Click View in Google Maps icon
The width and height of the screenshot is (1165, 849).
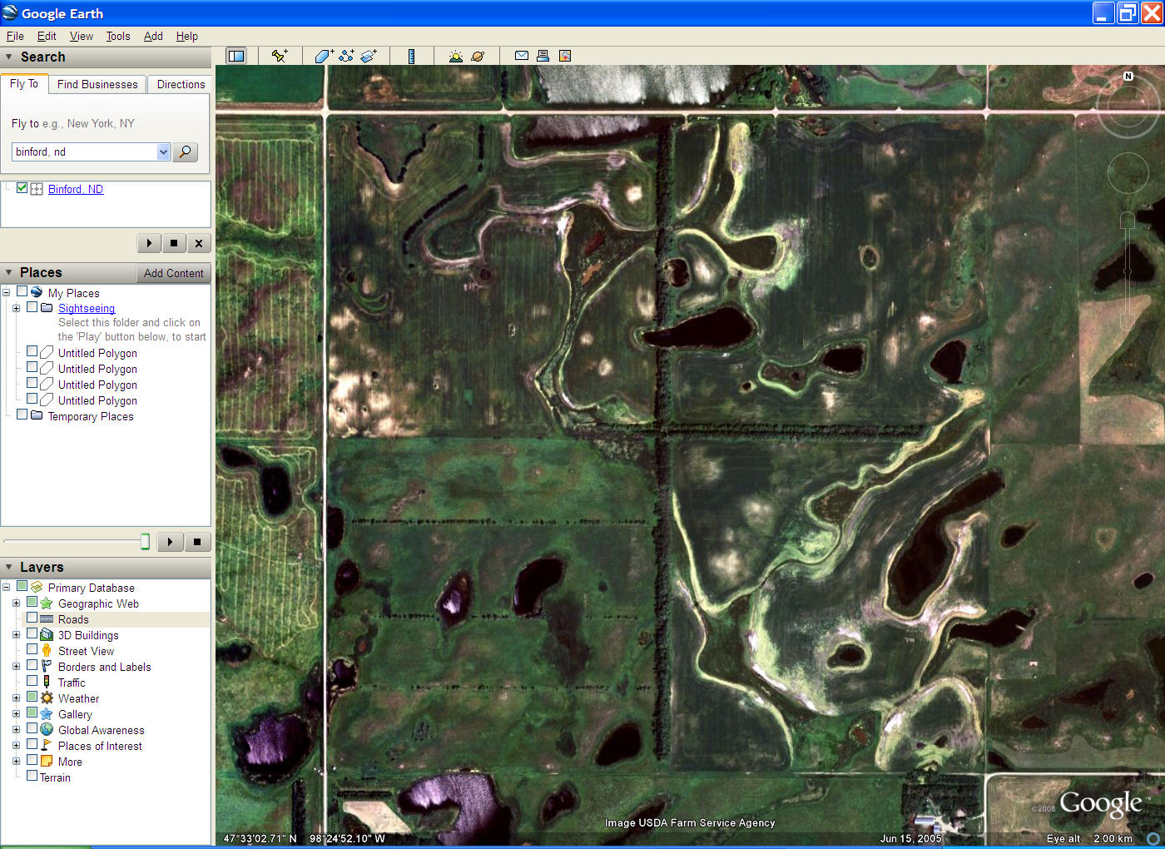(565, 56)
